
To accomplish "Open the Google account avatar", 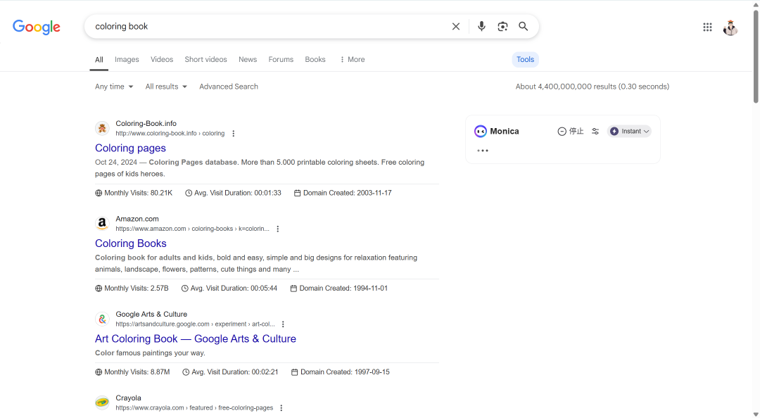I will 730,27.
